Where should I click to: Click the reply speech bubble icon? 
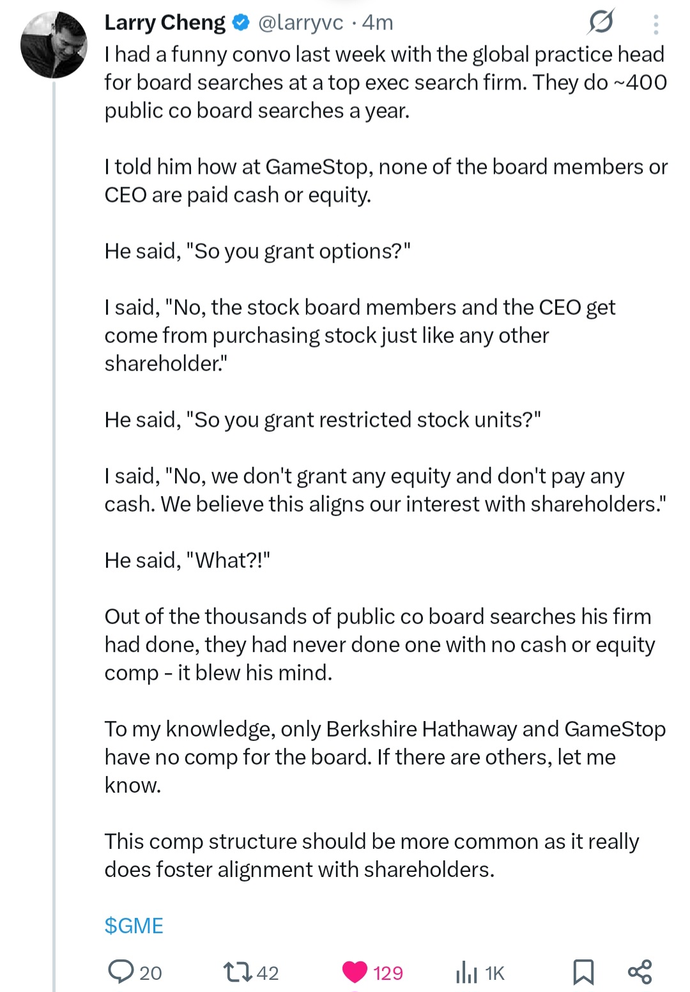[121, 972]
